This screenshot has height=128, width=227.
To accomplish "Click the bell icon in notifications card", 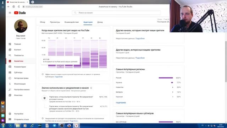I will pos(44,98).
